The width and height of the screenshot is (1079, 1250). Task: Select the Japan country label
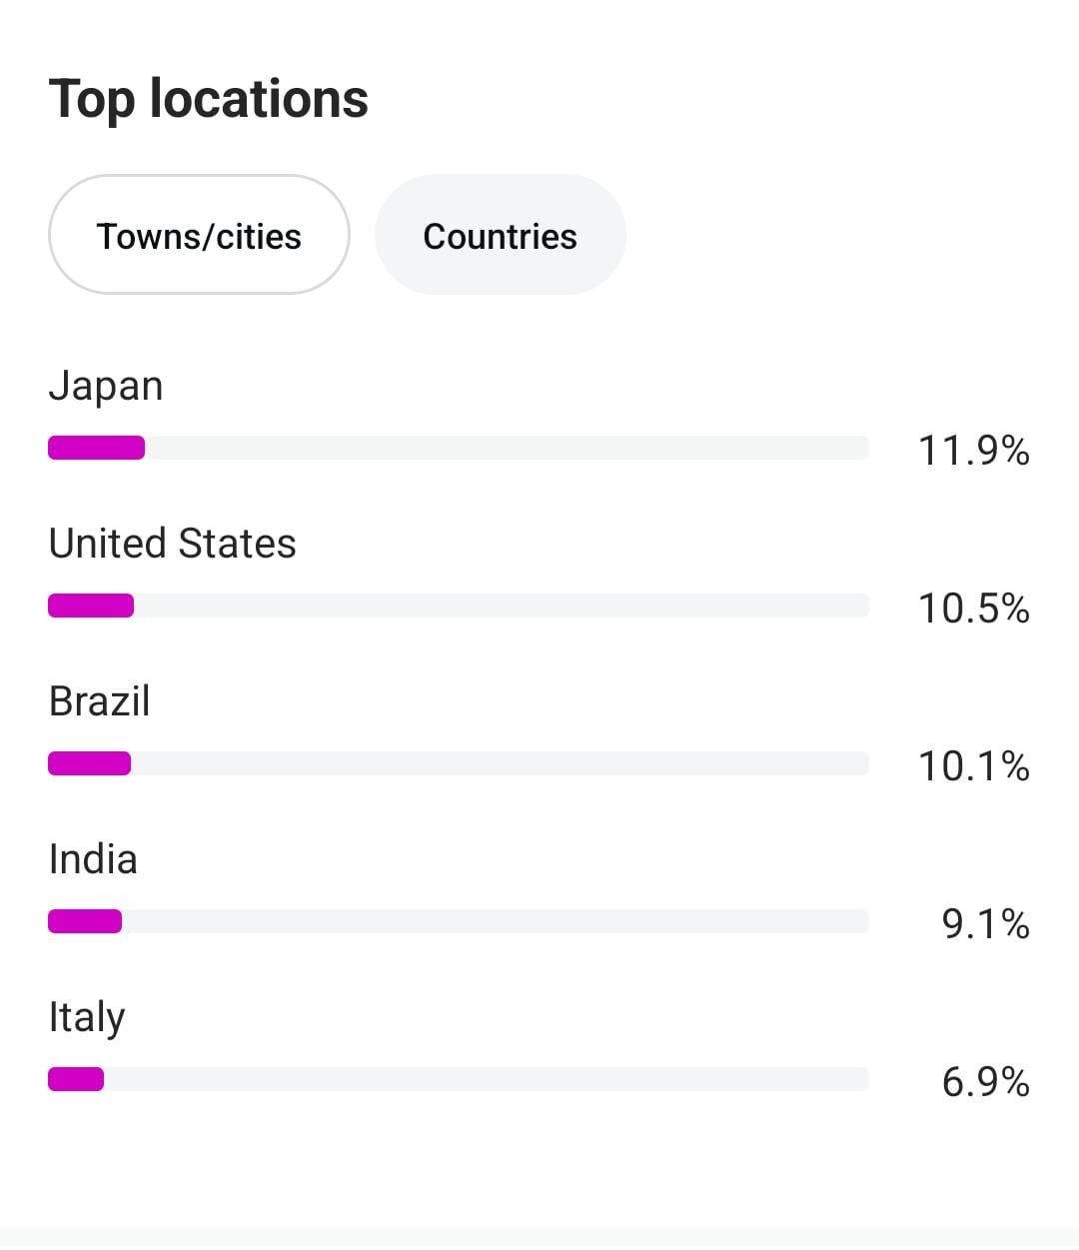click(106, 386)
